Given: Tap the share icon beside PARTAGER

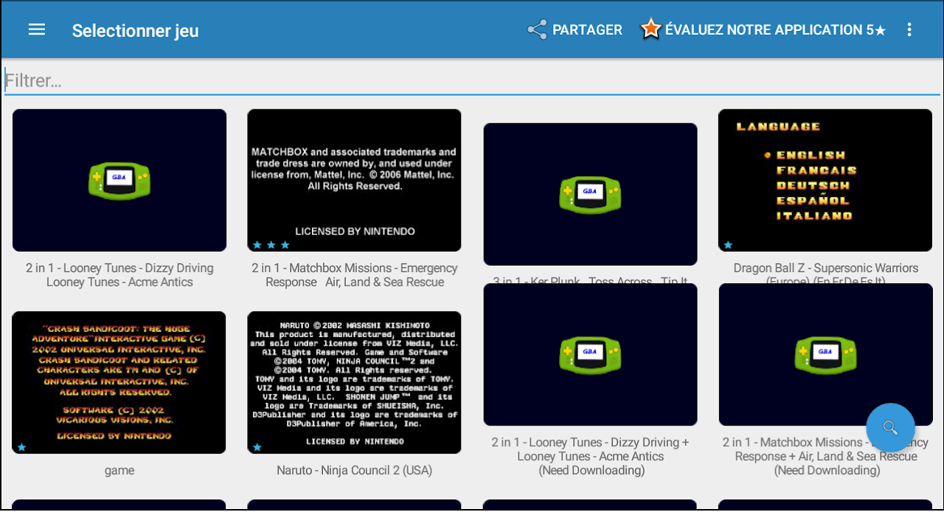Looking at the screenshot, I should click(537, 30).
